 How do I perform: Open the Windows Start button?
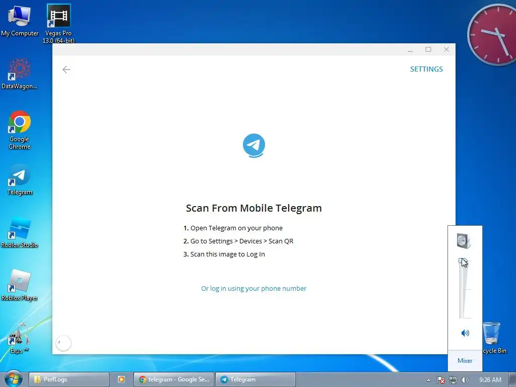(13, 379)
